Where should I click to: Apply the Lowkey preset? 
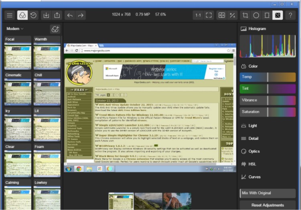pyautogui.click(x=47, y=194)
